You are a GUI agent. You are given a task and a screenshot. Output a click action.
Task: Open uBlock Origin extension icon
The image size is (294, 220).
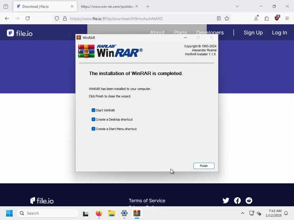[x=277, y=18]
